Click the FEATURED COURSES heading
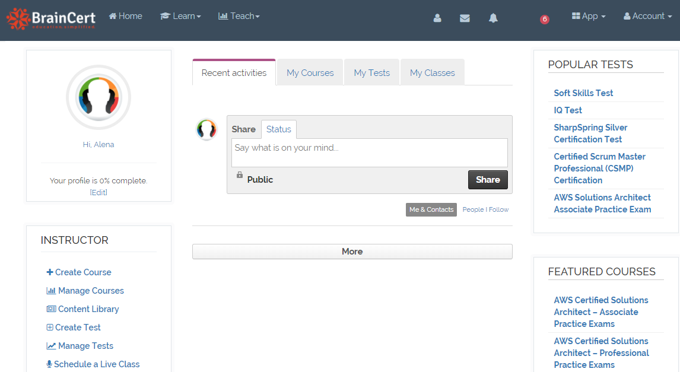Image resolution: width=680 pixels, height=372 pixels. 602,271
